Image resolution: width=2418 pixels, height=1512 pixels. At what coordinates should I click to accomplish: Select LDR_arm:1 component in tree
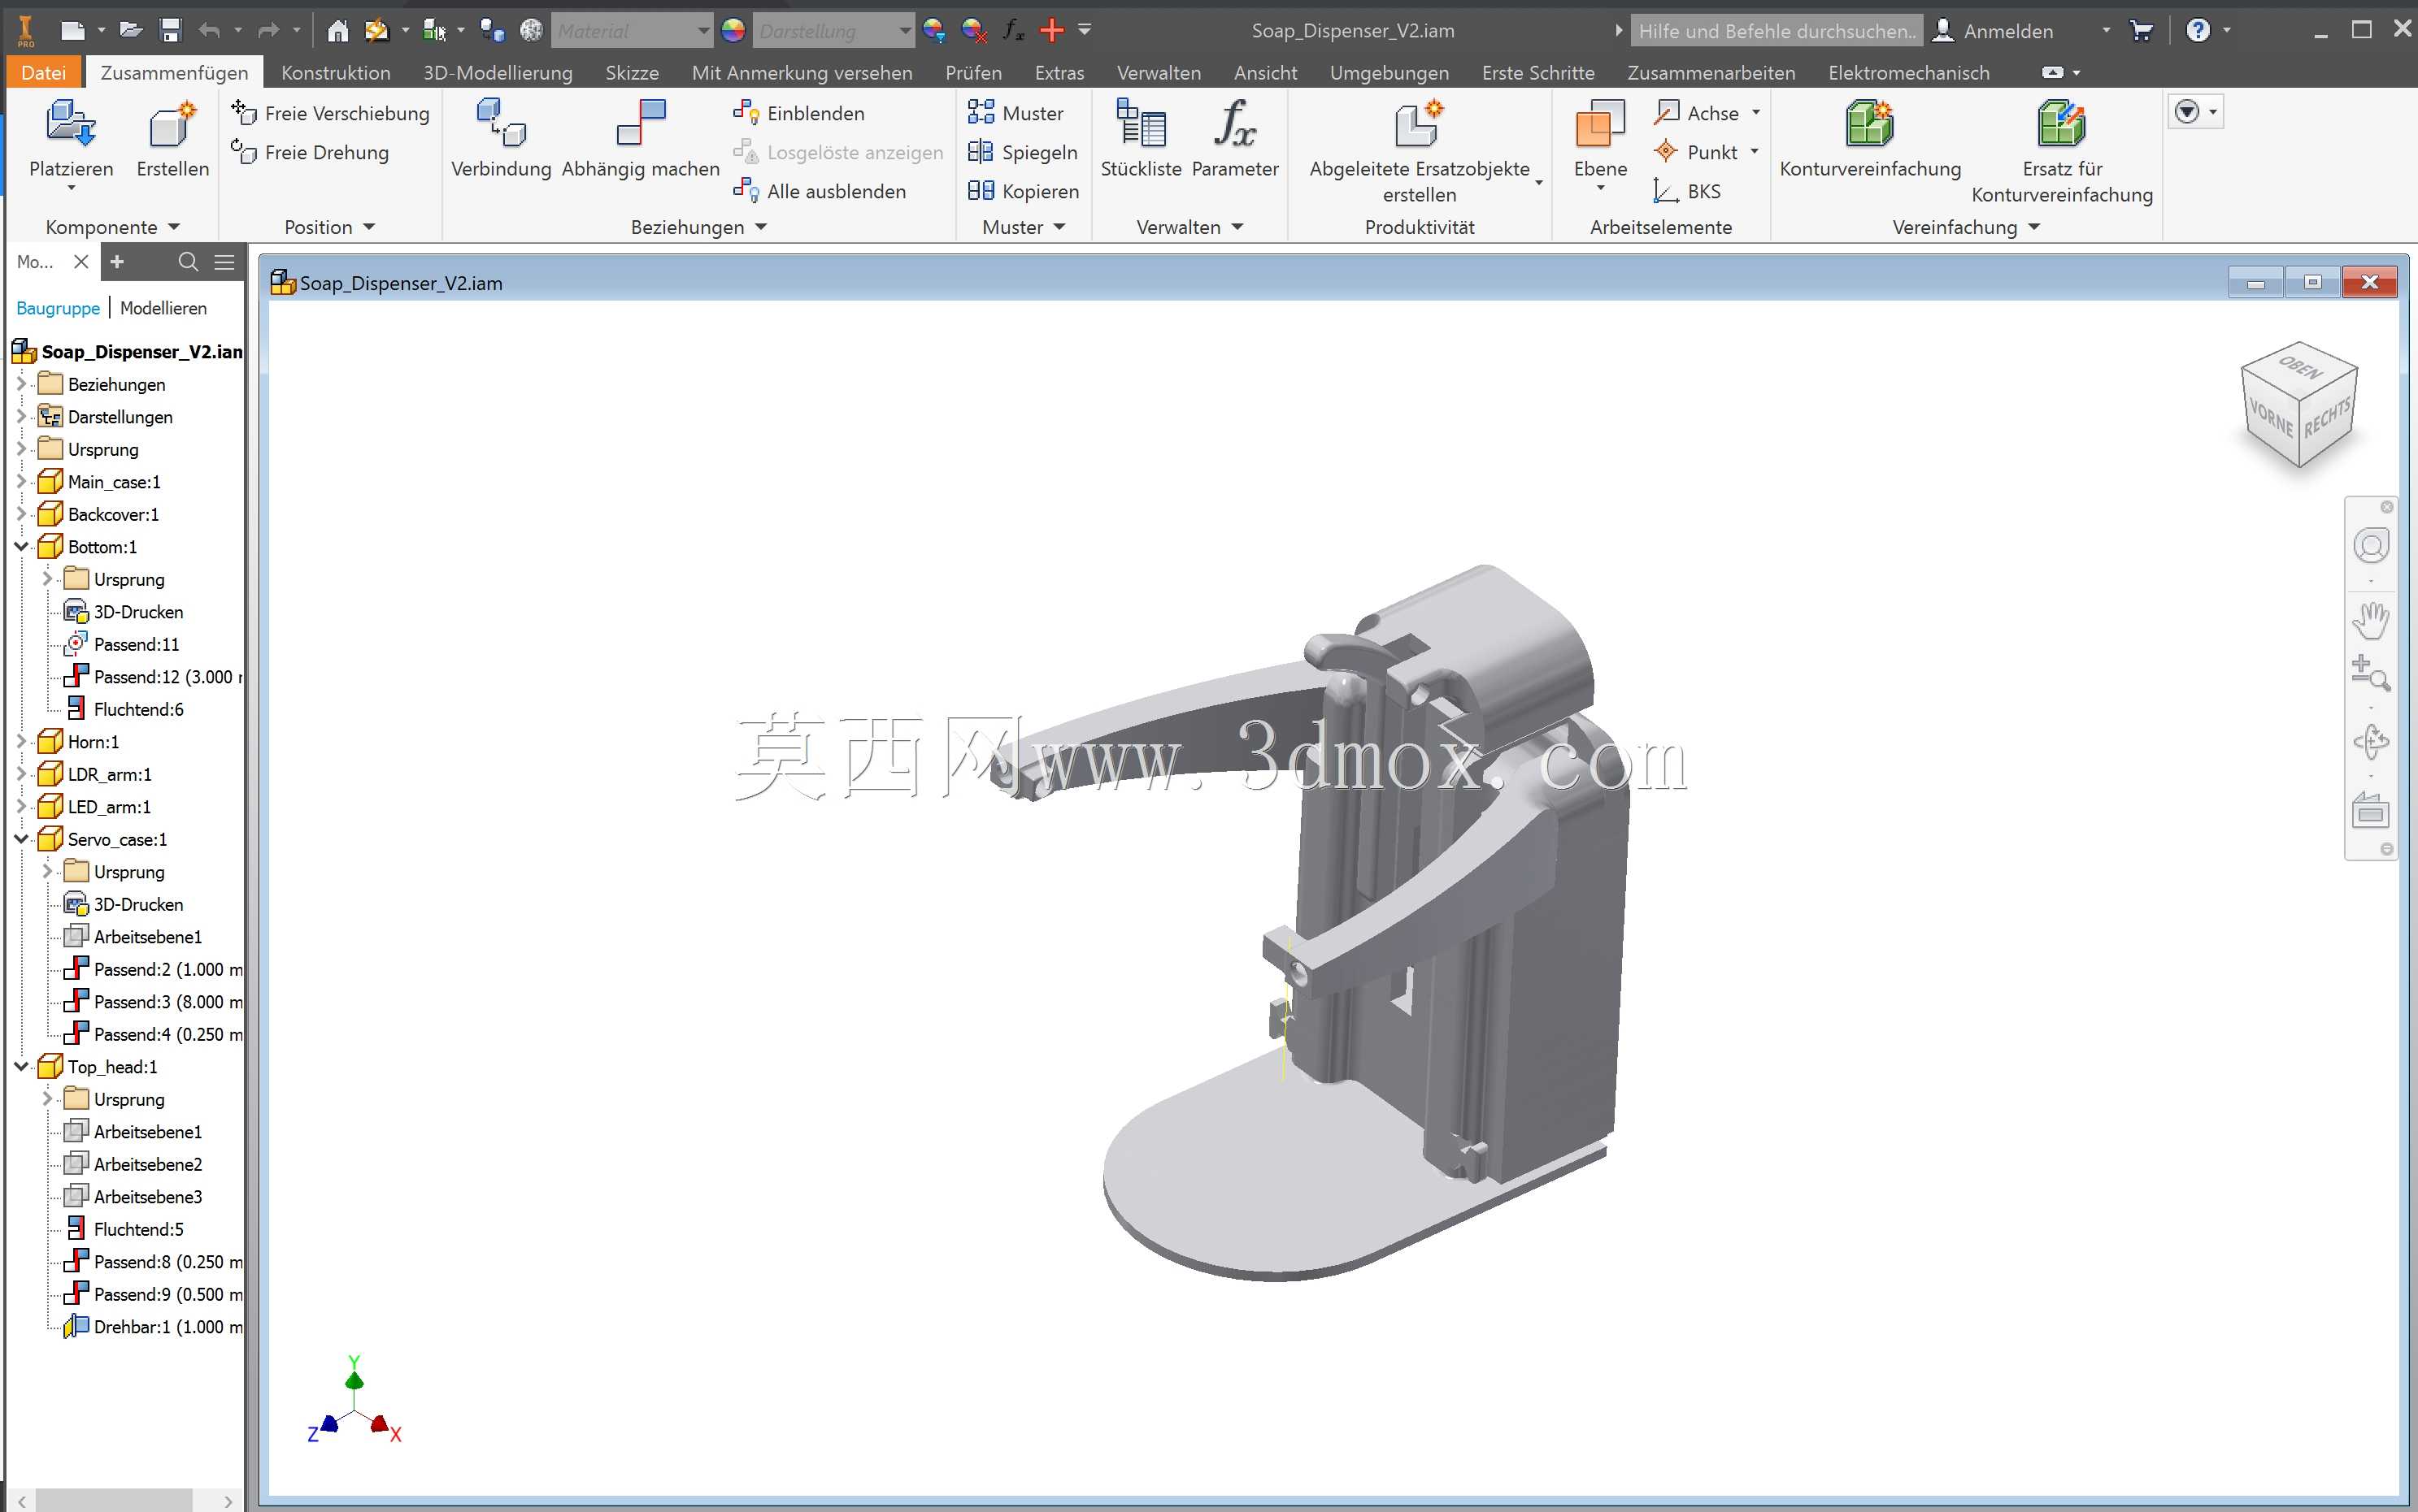coord(94,774)
